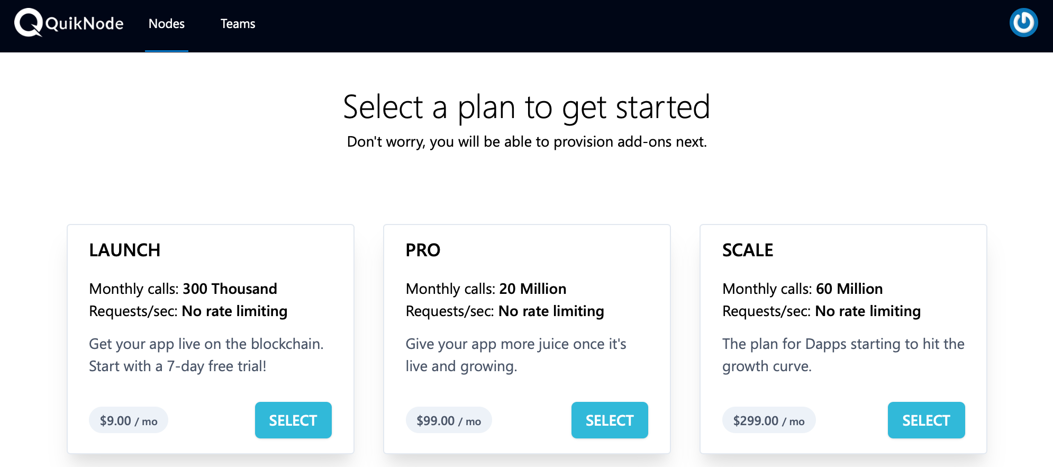Click the PRO plan title
Screen dimensions: 1053x467
423,250
